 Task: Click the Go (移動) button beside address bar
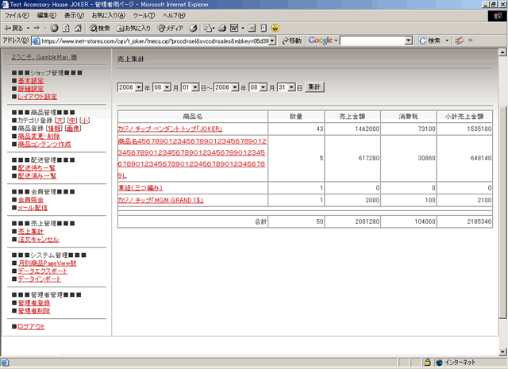click(x=290, y=40)
